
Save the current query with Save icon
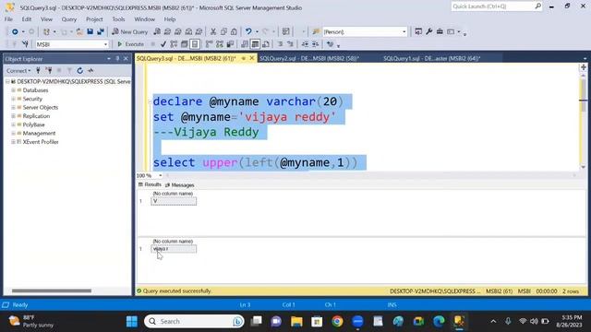coord(90,32)
